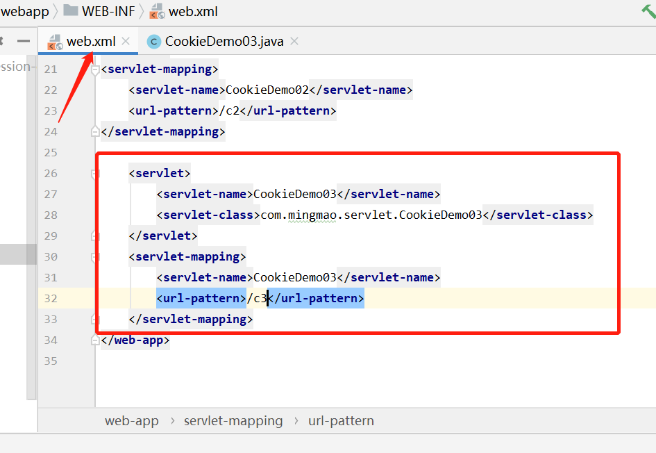Image resolution: width=656 pixels, height=453 pixels.
Task: Toggle fold marker at line 29
Action: (x=94, y=236)
